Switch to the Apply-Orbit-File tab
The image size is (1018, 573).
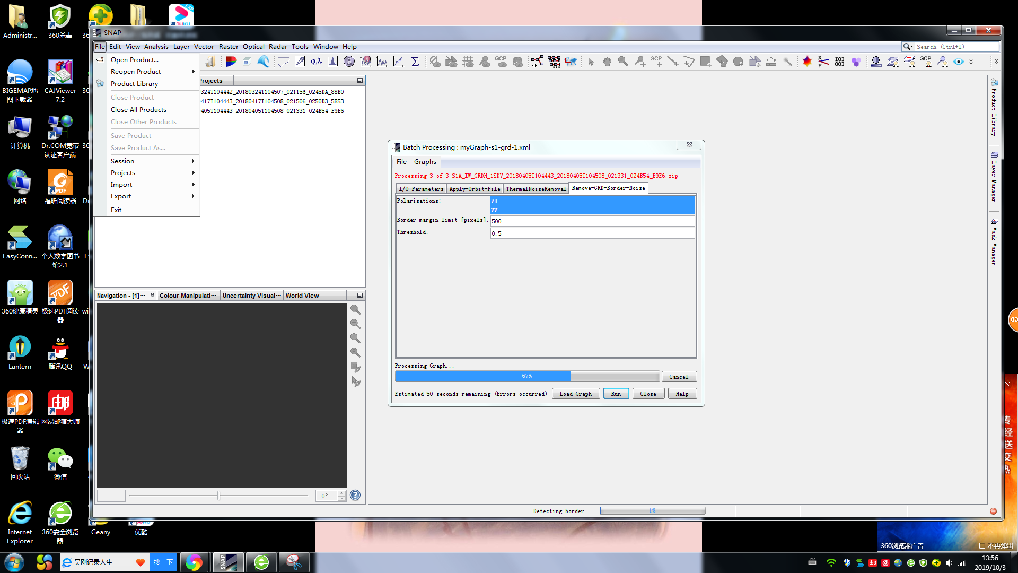click(474, 189)
